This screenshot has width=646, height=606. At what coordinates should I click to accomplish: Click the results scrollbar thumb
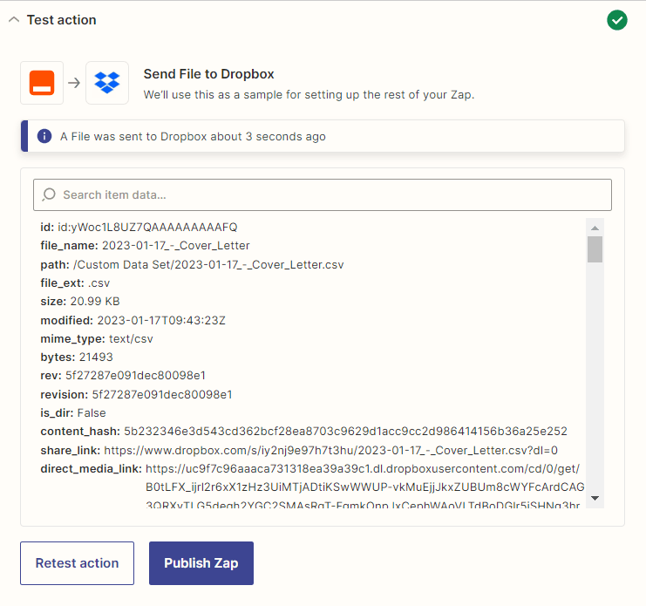[595, 249]
